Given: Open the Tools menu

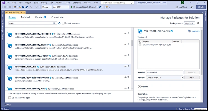Looking at the screenshot, I should (x=67, y=3).
